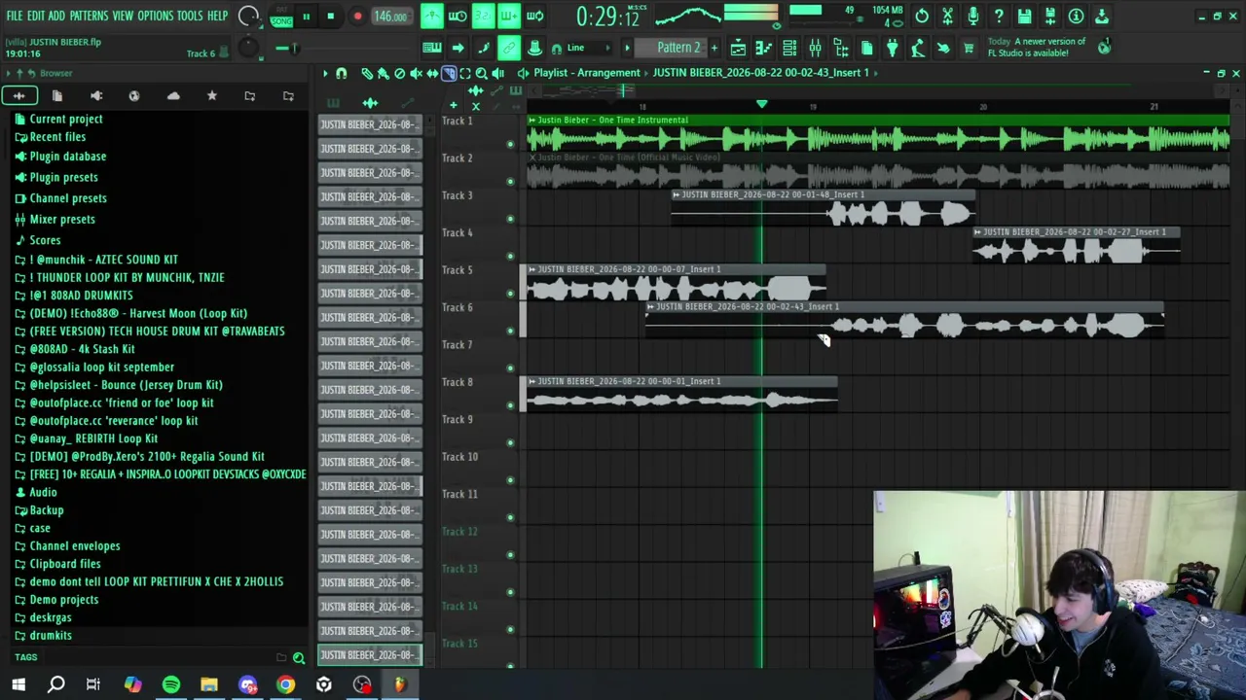Open the browser Plugin database star tab
The image size is (1246, 700).
click(x=211, y=95)
